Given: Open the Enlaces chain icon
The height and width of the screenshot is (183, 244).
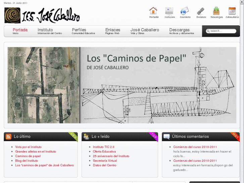Looking at the screenshot, I should click(201, 11).
